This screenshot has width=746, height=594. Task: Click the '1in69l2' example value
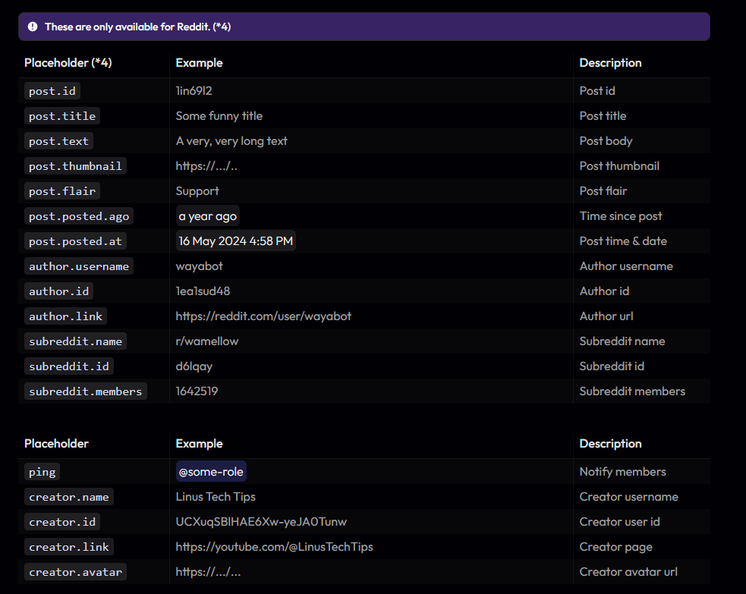[x=194, y=91]
